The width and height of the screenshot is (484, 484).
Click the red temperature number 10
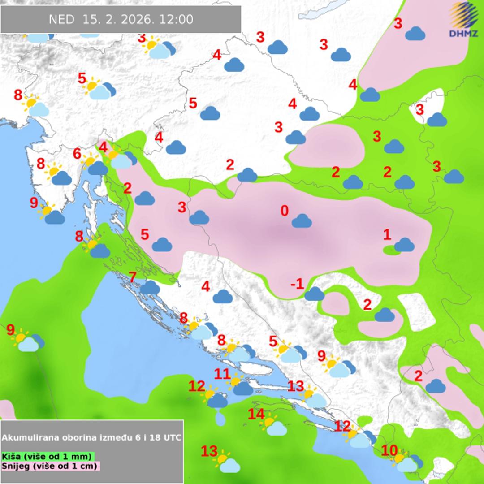389,449
